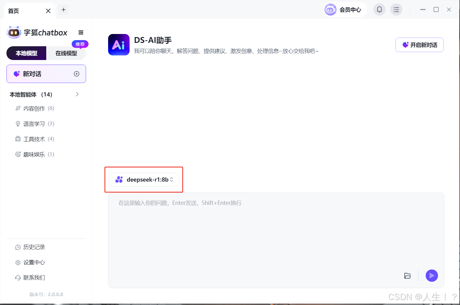Click the 联系我们 headset icon

[18, 278]
